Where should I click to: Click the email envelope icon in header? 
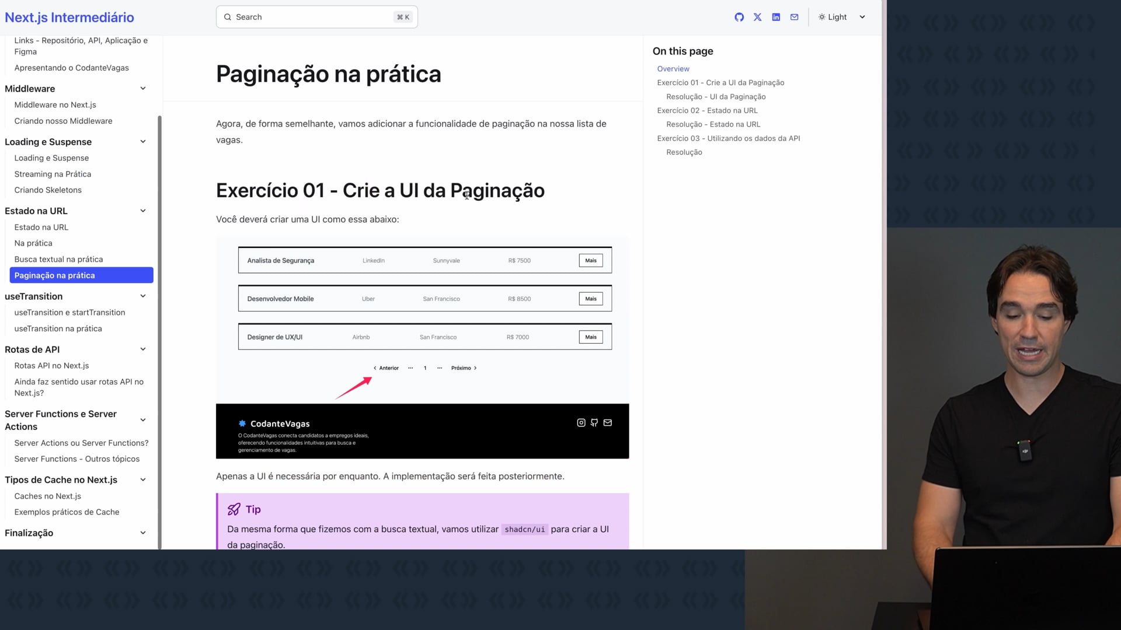click(794, 17)
